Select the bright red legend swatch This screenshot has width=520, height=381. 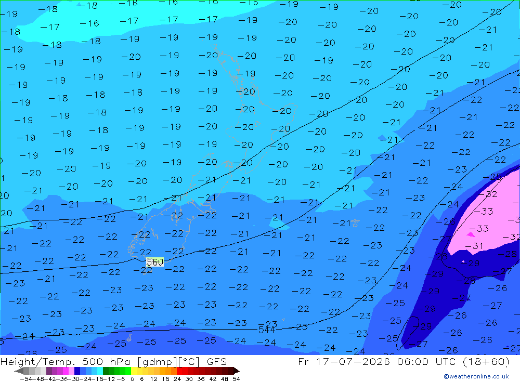(x=179, y=371)
